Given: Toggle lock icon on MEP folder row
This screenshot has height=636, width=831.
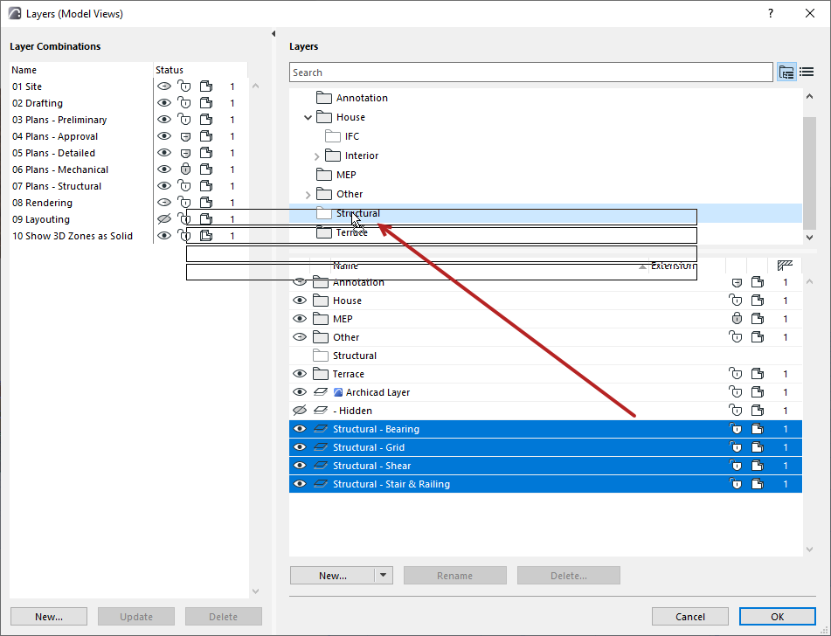Looking at the screenshot, I should coord(737,319).
